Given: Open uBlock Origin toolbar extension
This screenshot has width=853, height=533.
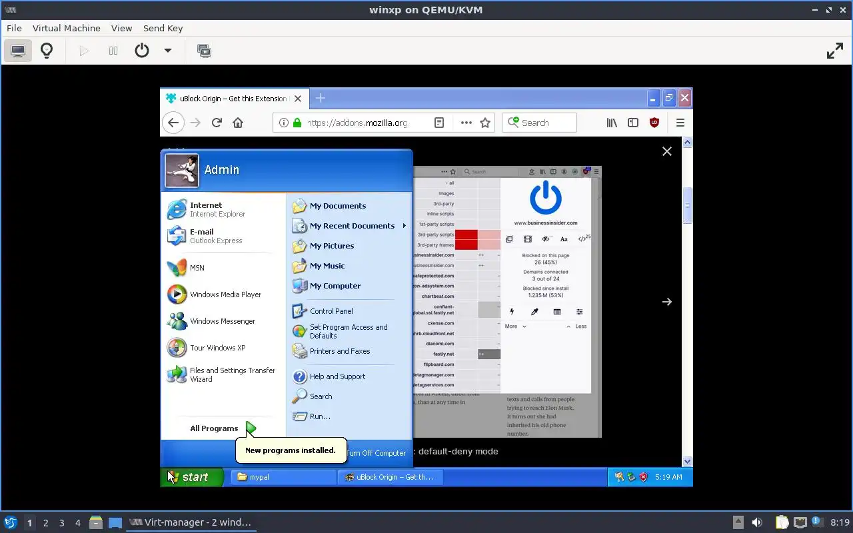Looking at the screenshot, I should coord(654,123).
